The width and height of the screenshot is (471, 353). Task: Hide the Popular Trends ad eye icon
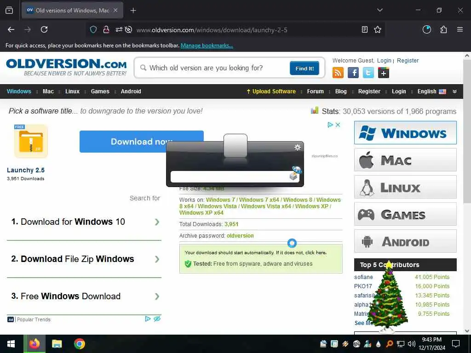[157, 319]
